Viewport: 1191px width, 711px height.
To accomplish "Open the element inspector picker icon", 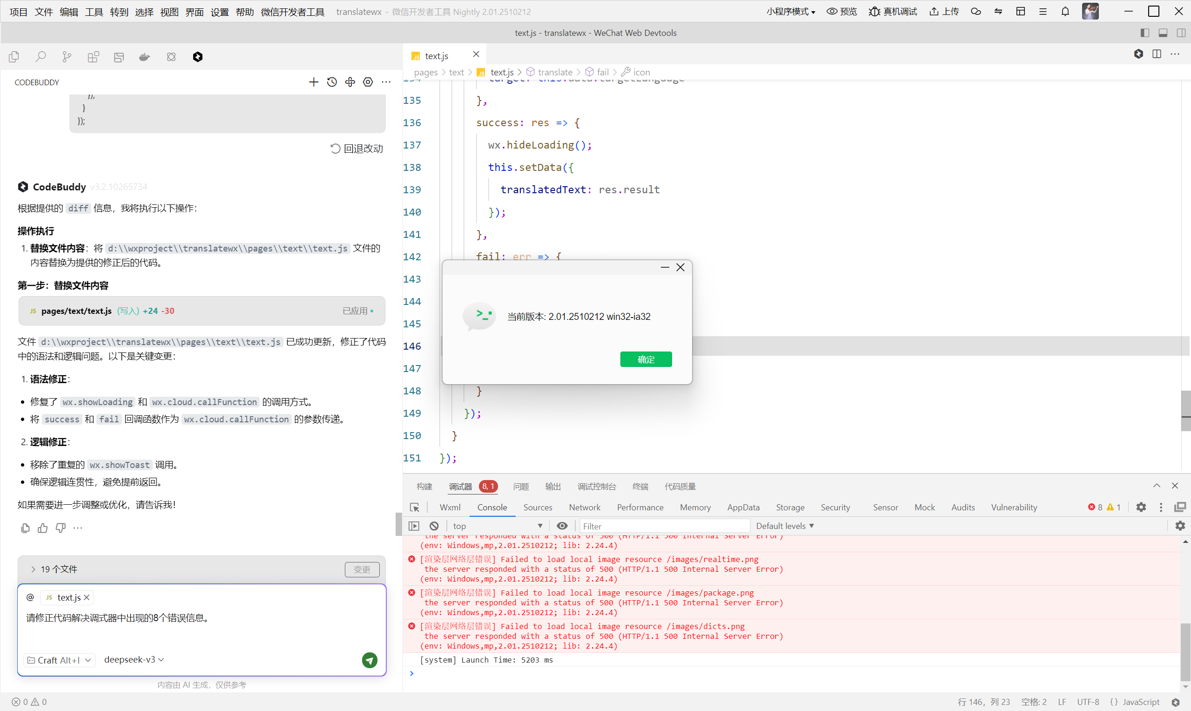I will (415, 507).
